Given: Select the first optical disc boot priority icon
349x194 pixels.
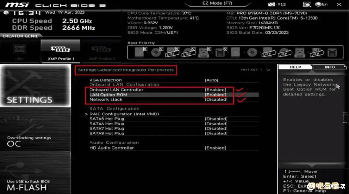Looking at the screenshot, I should (x=156, y=52).
